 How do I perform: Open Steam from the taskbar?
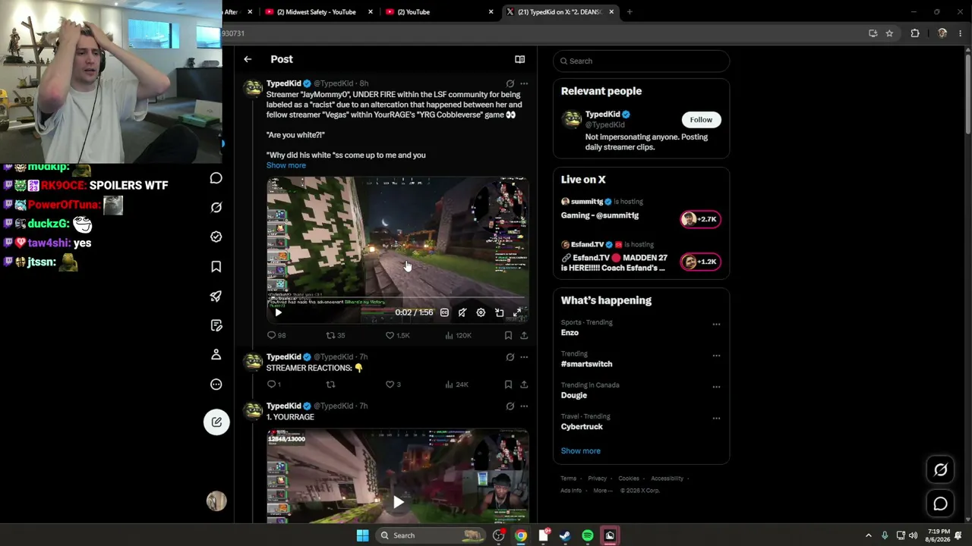pos(565,535)
